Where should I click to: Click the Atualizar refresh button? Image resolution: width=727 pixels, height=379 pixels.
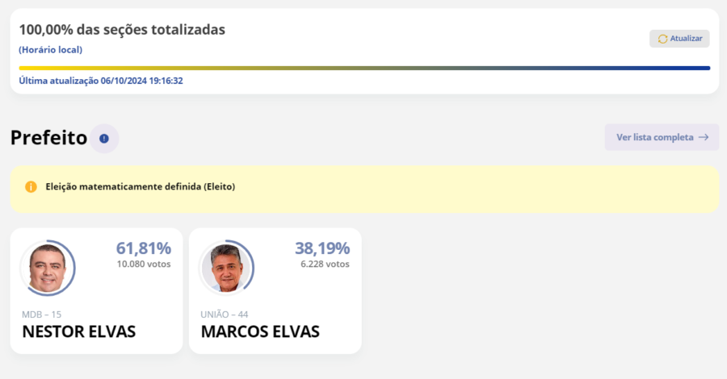coord(679,39)
